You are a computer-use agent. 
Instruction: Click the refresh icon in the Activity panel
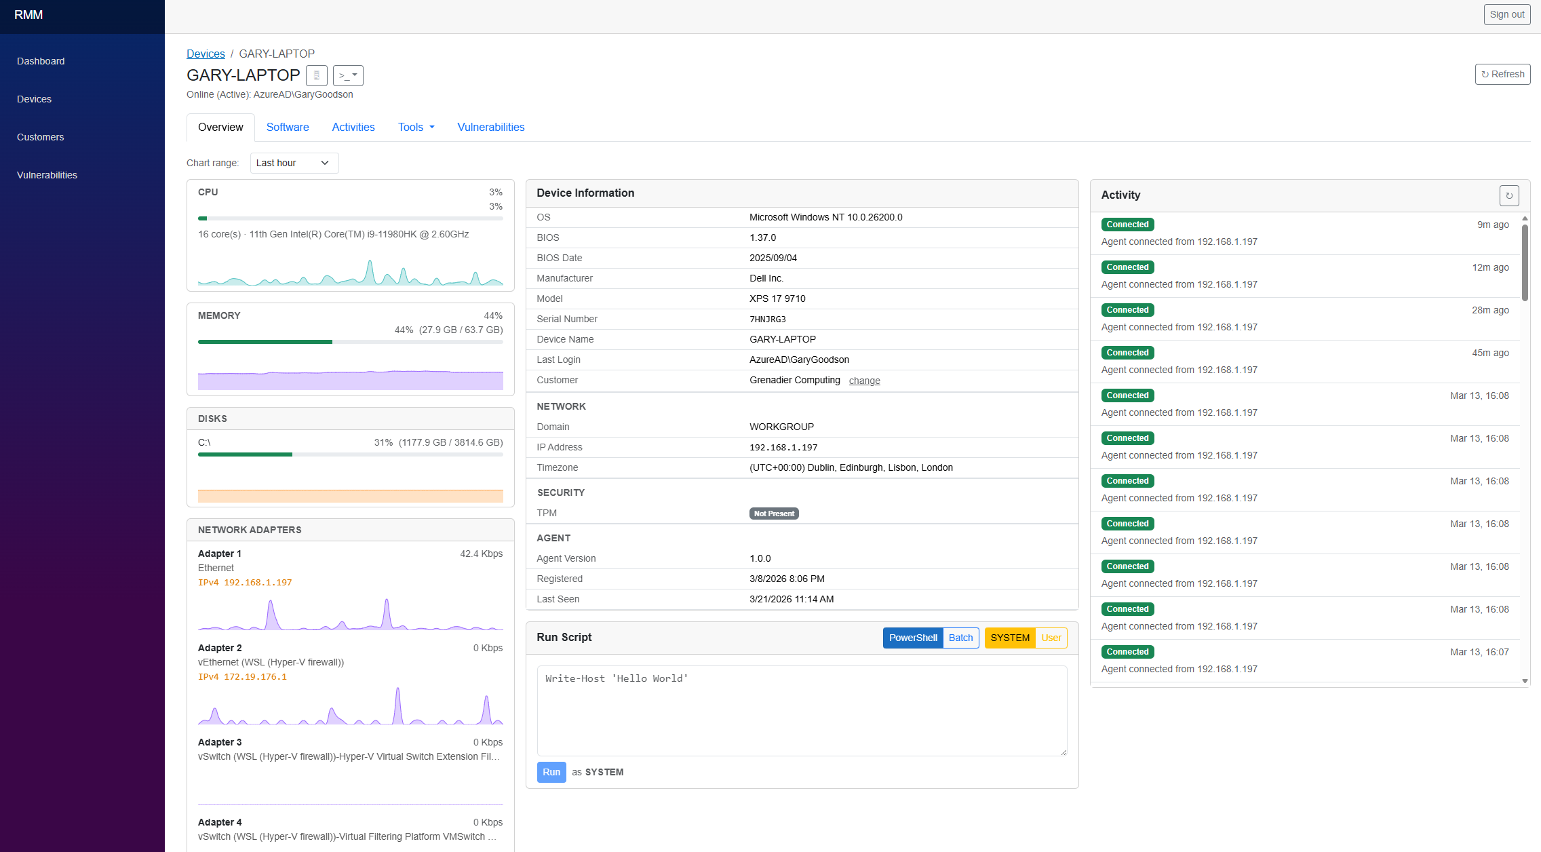click(x=1509, y=195)
